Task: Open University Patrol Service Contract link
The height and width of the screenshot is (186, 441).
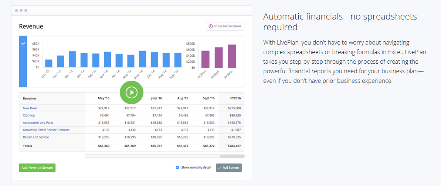Action: click(46, 130)
